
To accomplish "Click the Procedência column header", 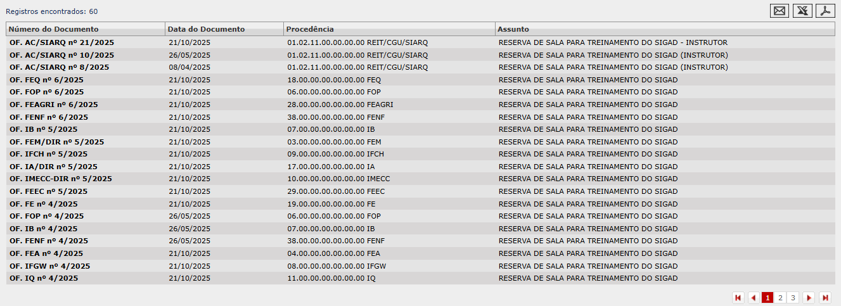I will (x=310, y=29).
